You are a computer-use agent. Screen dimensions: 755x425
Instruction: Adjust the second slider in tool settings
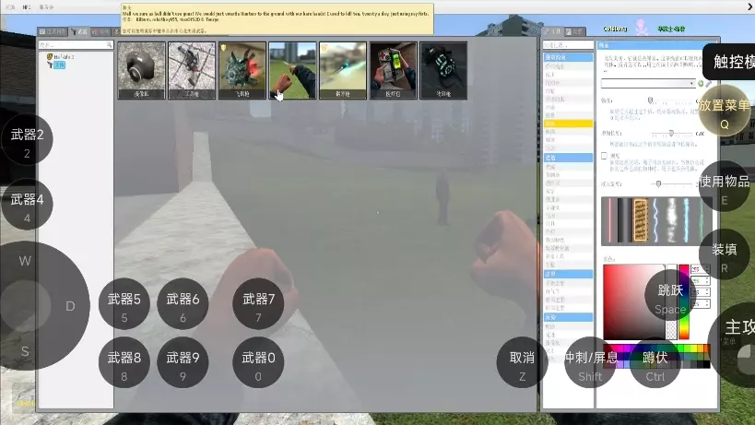[x=672, y=133]
